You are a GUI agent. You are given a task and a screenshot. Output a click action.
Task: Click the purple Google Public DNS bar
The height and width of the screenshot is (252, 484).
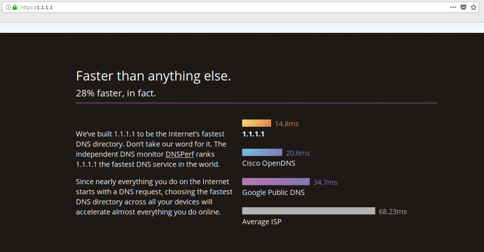(x=276, y=182)
